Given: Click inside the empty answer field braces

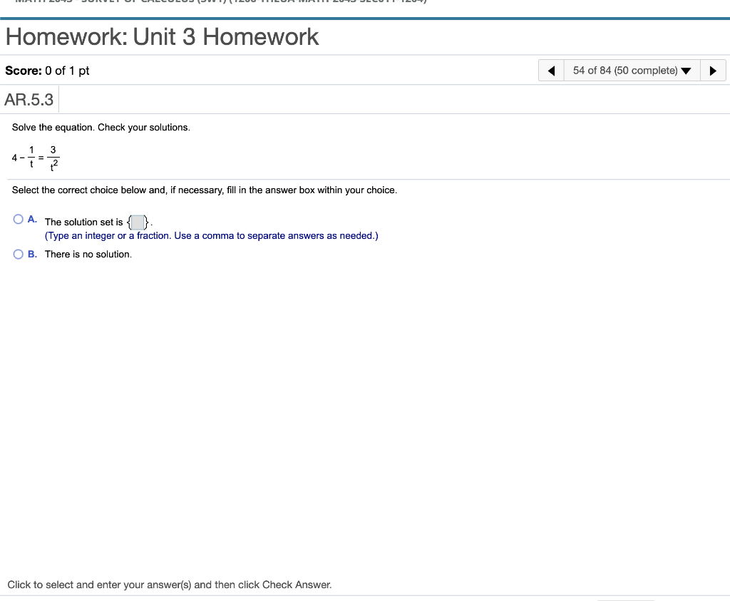Looking at the screenshot, I should tap(137, 222).
